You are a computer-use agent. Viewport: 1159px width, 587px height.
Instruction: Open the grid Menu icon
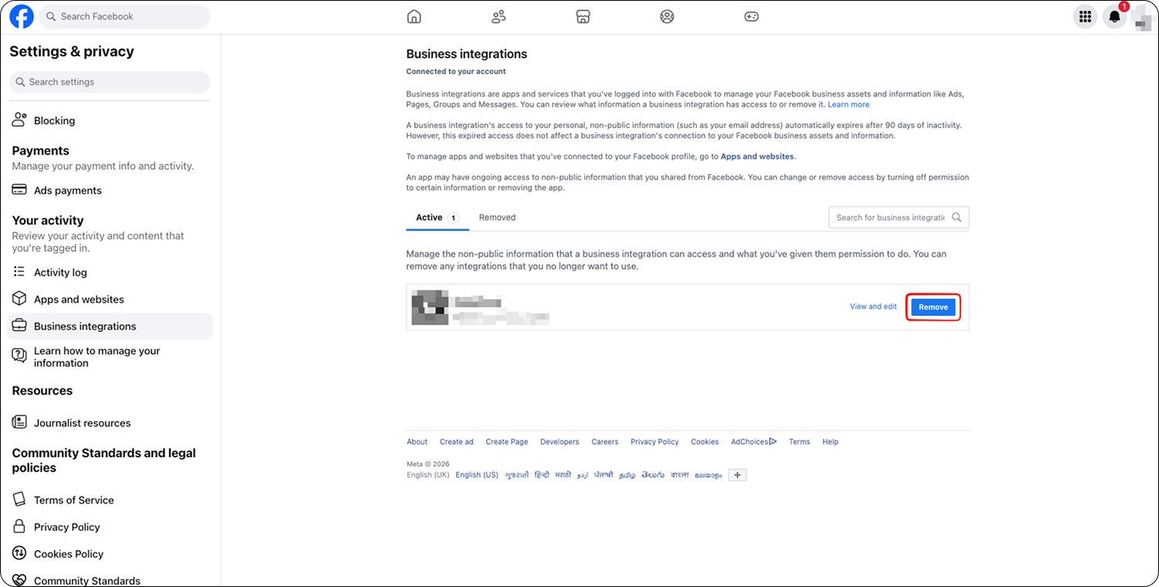(x=1085, y=16)
